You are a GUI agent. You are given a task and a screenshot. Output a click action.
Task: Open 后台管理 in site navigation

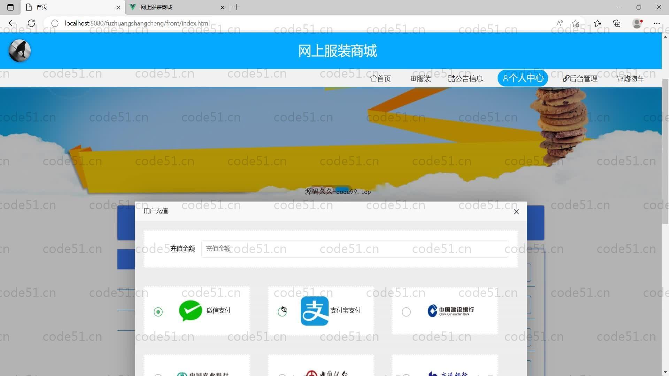pyautogui.click(x=580, y=79)
